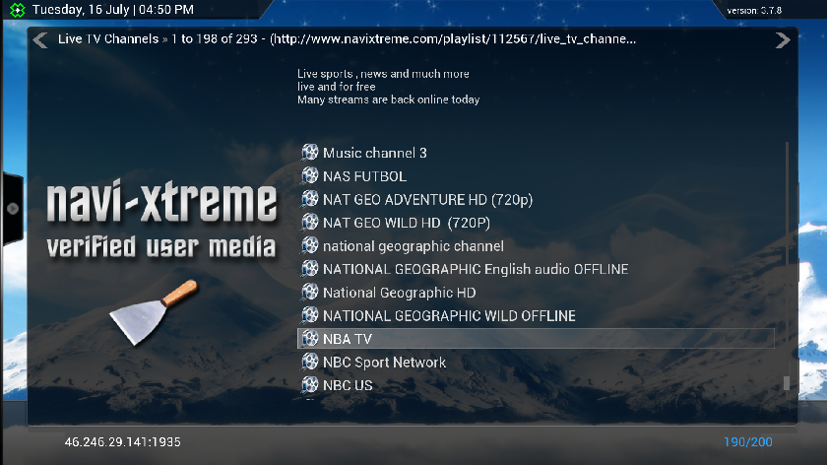Click film reel icon beside National Geographic HD
The image size is (828, 465).
click(310, 293)
